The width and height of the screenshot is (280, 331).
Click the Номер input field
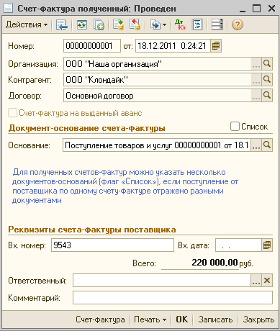click(92, 46)
